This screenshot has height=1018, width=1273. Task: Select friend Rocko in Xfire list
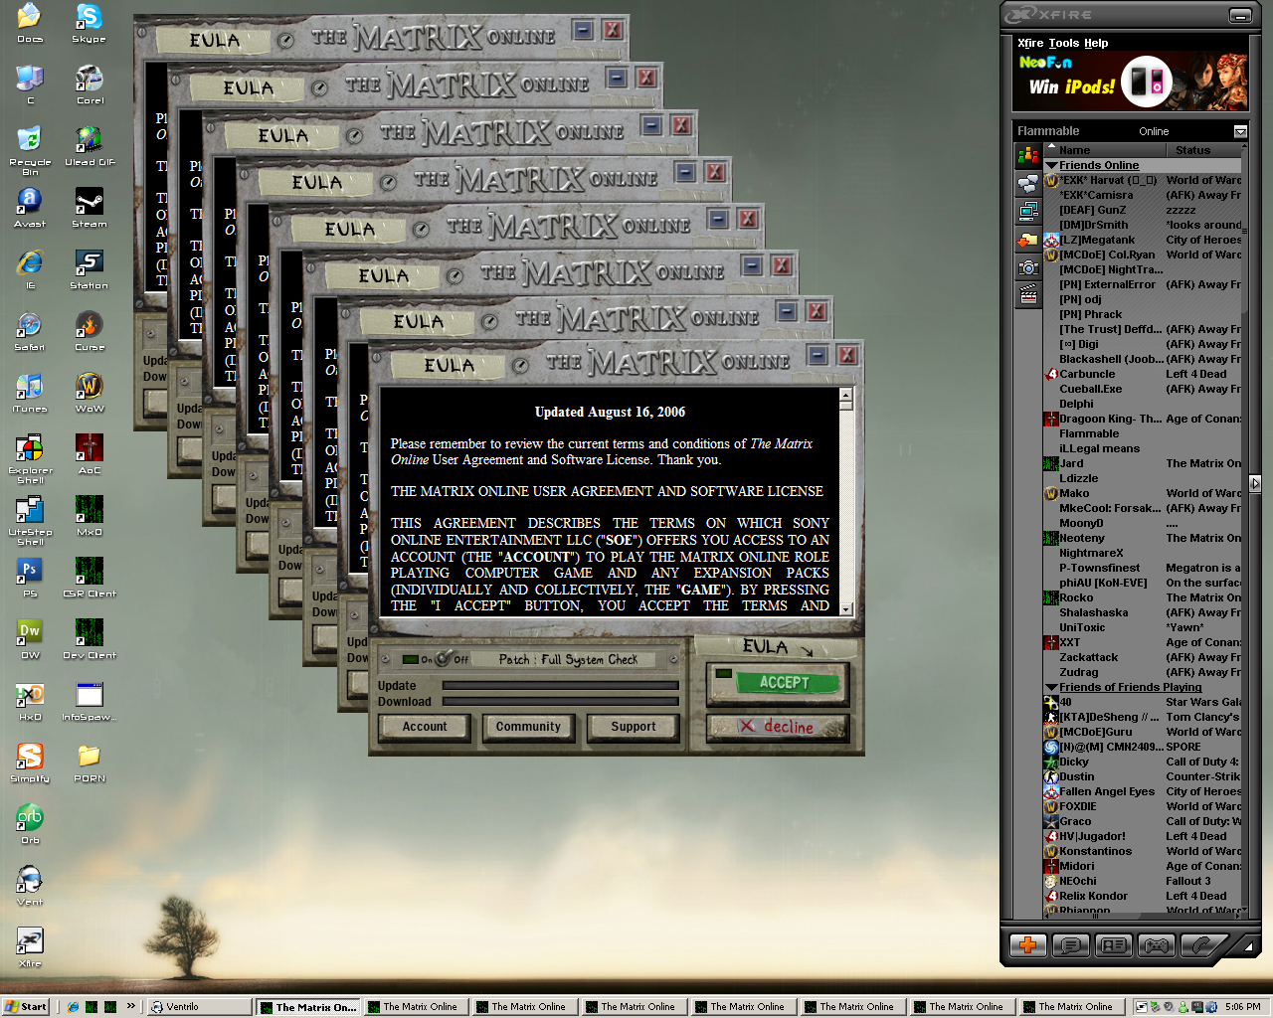tap(1143, 597)
